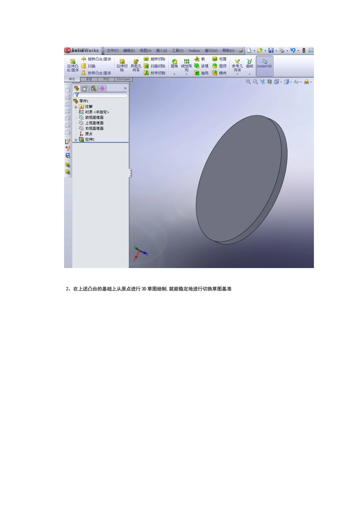Open the dropdown arrow beside the Undo icon
Image resolution: width=358 pixels, height=506 pixels.
point(298,51)
